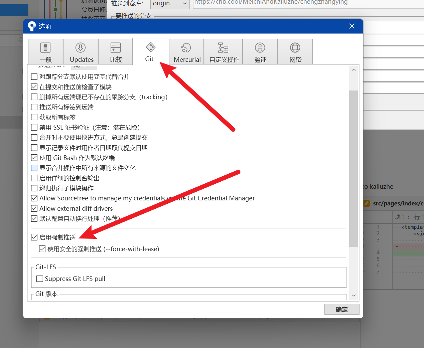
Task: Click the options scrollbar up arrow
Action: coord(354,70)
